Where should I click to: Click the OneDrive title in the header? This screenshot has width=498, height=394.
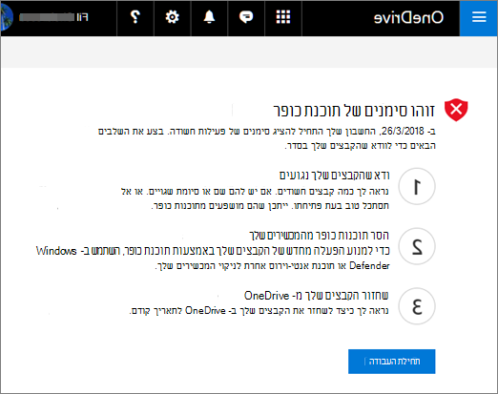[408, 17]
